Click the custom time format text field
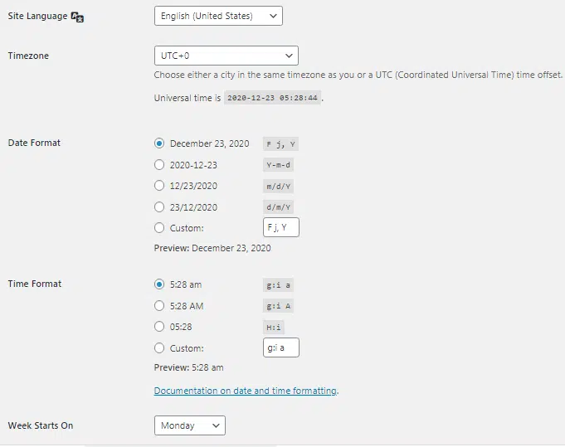The height and width of the screenshot is (447, 565). pyautogui.click(x=280, y=348)
